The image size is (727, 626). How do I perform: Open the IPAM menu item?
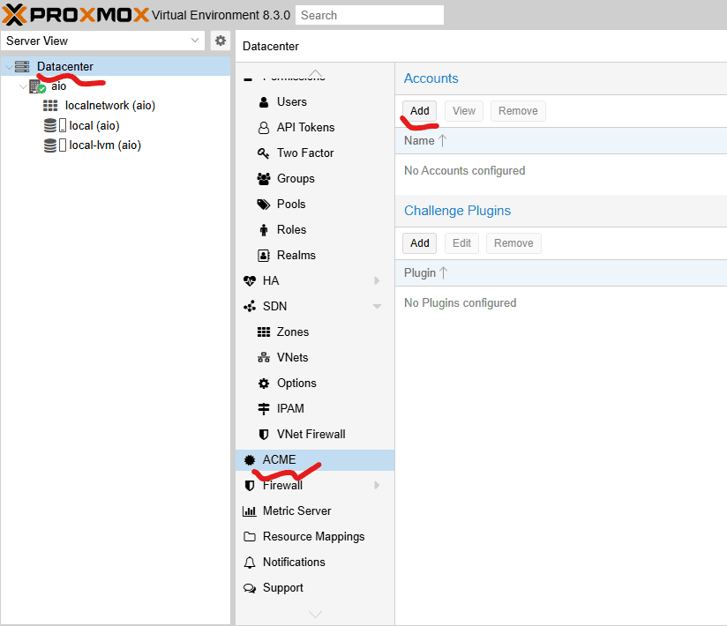[x=290, y=409]
